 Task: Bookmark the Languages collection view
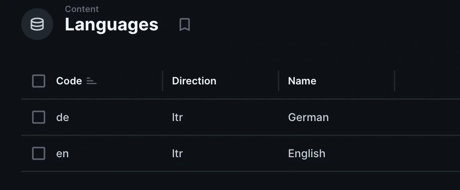click(x=185, y=24)
